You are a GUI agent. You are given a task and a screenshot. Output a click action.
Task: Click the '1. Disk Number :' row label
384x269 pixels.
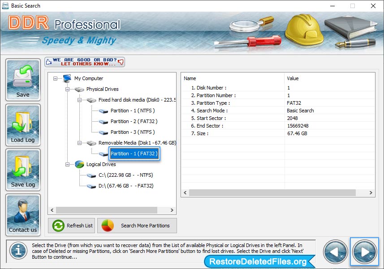(x=209, y=88)
